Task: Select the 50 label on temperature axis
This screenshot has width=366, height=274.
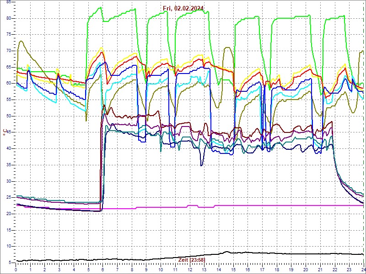Action: [8, 116]
